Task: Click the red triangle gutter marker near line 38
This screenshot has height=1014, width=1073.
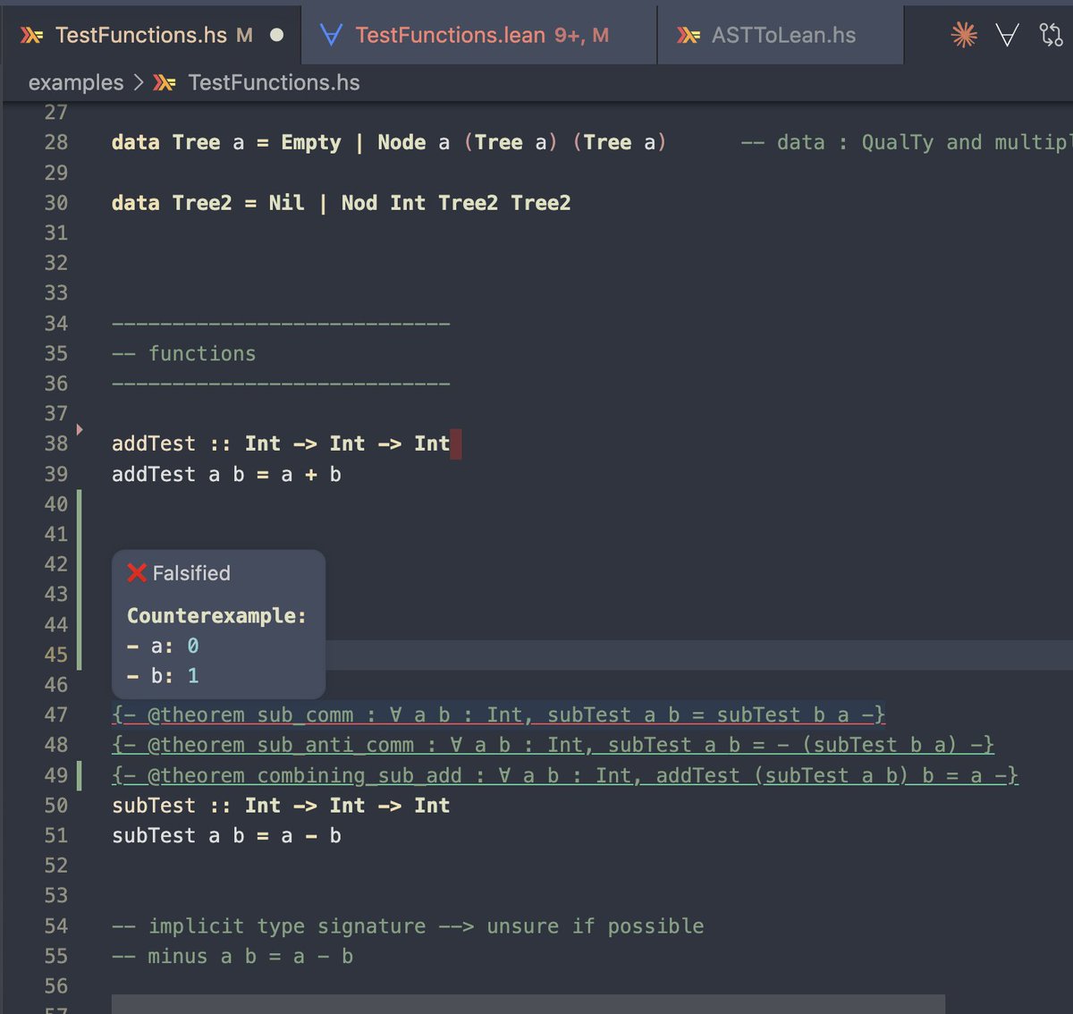Action: coord(80,430)
